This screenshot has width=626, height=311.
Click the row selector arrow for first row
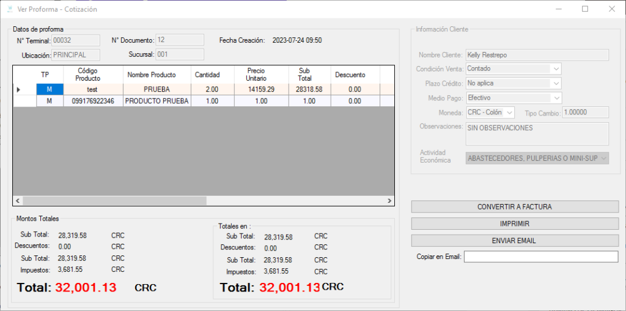(18, 90)
